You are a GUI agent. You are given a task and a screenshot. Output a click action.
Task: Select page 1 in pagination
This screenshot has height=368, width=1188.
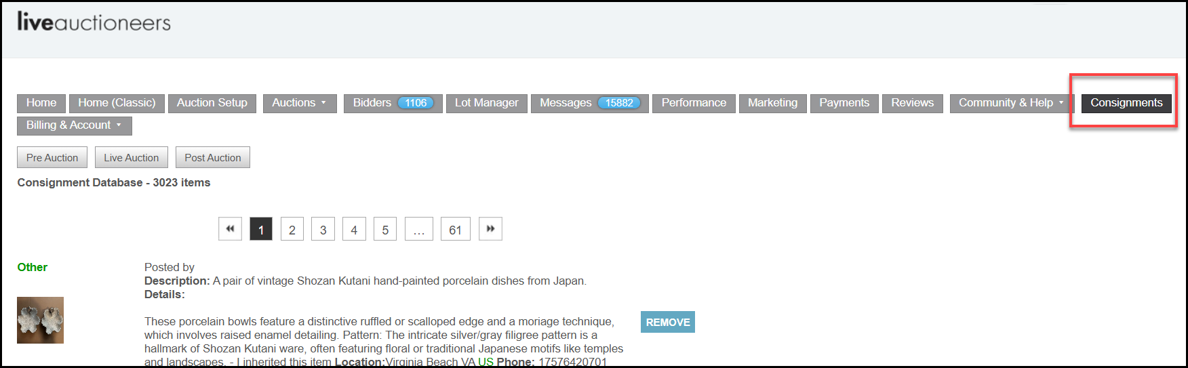[x=261, y=229]
